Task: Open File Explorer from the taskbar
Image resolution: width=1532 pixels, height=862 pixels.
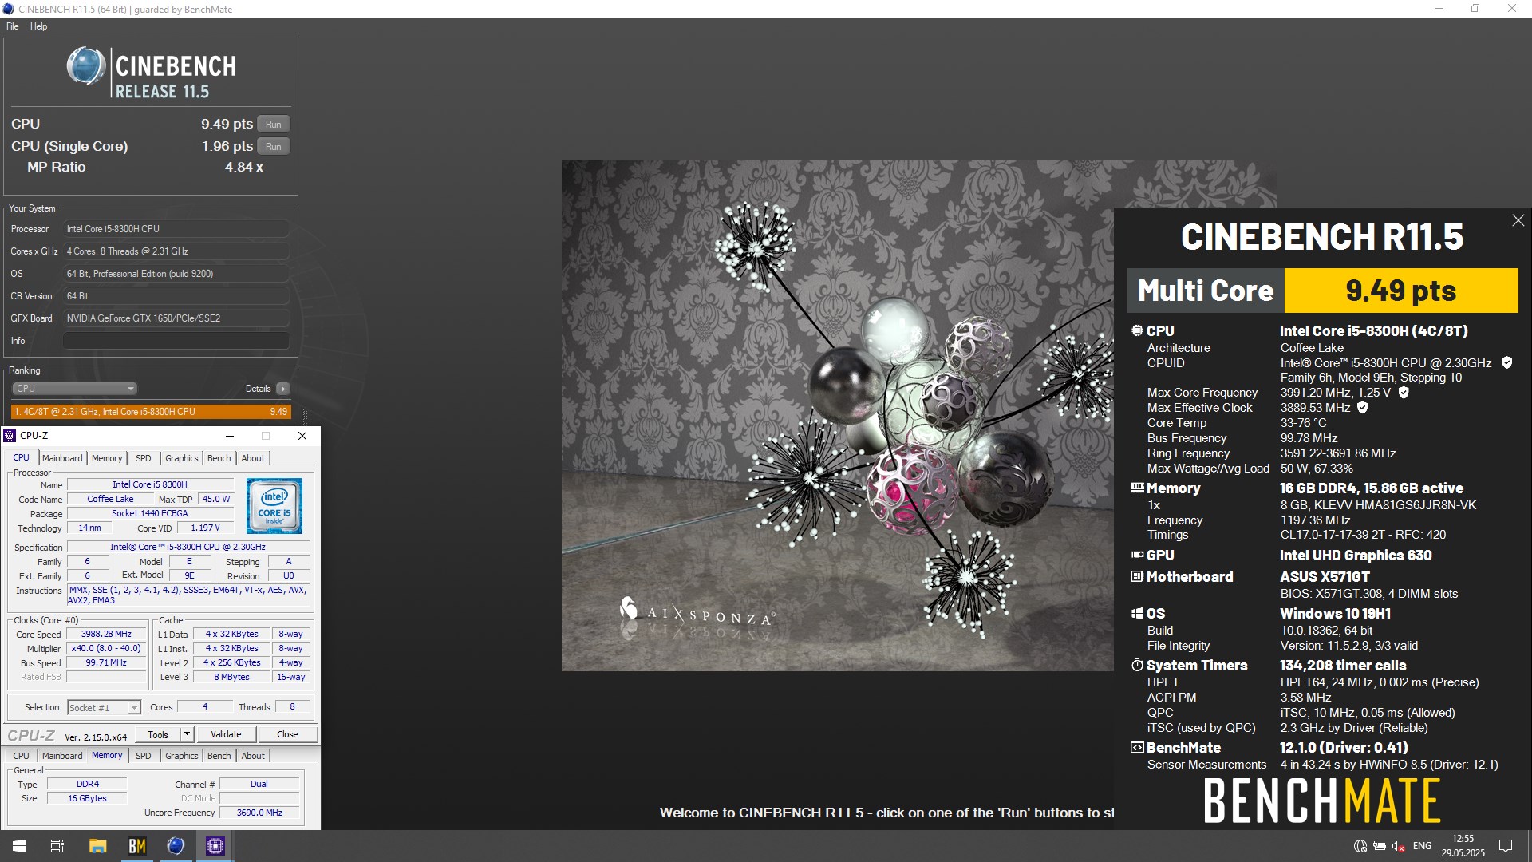Action: tap(97, 846)
